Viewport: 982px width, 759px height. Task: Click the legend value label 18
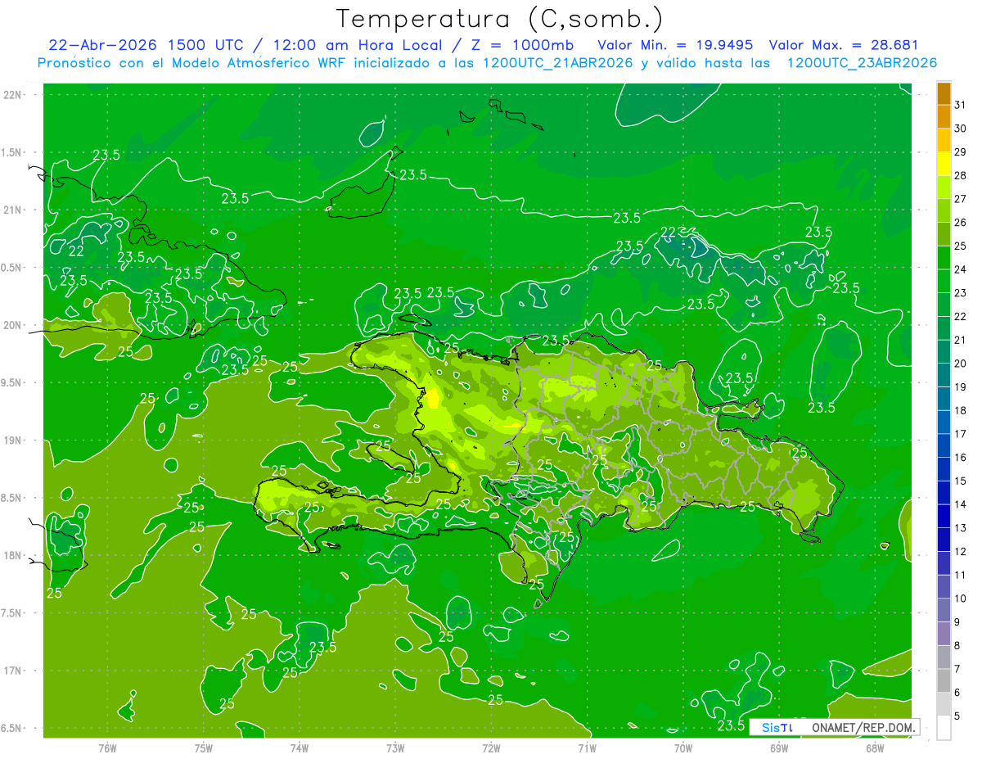[x=961, y=410]
